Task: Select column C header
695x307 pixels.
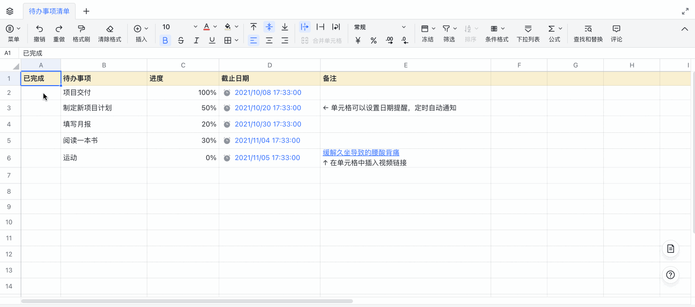Action: [183, 65]
